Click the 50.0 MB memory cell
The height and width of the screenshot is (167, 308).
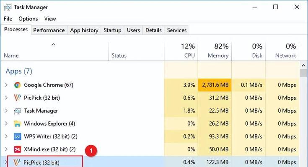click(215, 149)
